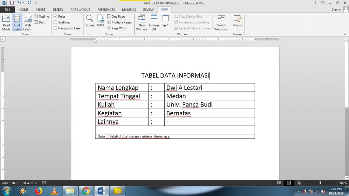The image size is (349, 196).
Task: Click the Page Width button
Action: tap(117, 28)
